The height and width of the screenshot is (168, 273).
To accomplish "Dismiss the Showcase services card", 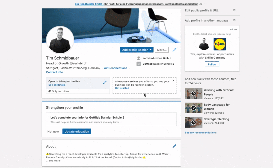I will (x=173, y=80).
